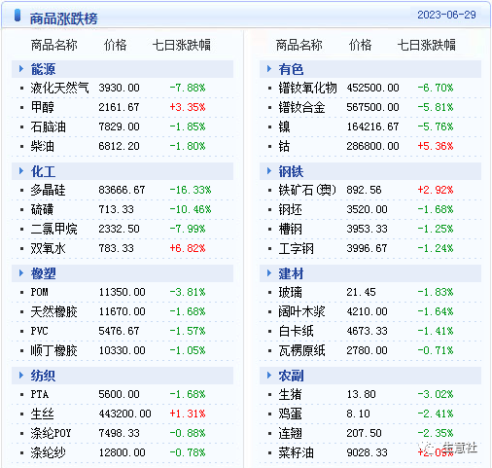
Task: Select 液化天然气 commodity name
Action: tap(59, 88)
